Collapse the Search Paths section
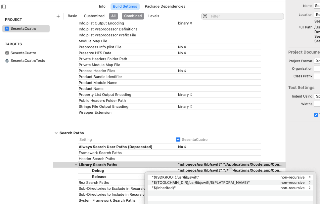Screen dimensions: 320x204 pos(56,133)
